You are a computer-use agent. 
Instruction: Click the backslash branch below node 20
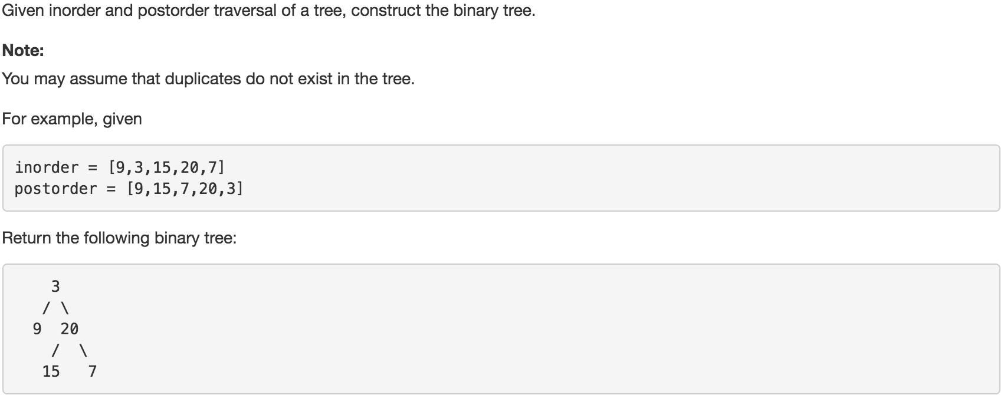pos(83,350)
